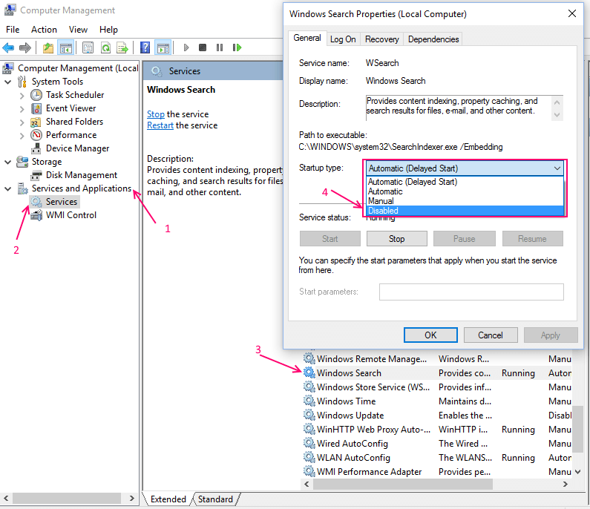Click the Properties toolbar icon
Screen dimensions: 590x509
[88, 47]
